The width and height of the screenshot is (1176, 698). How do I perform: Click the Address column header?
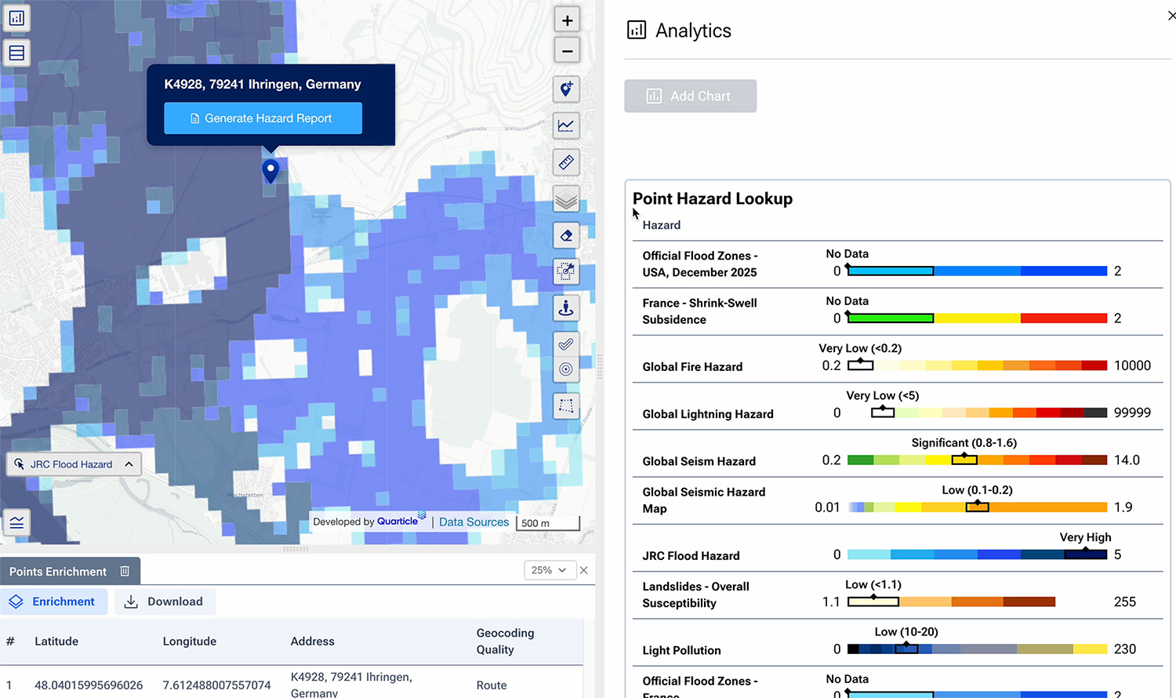312,642
